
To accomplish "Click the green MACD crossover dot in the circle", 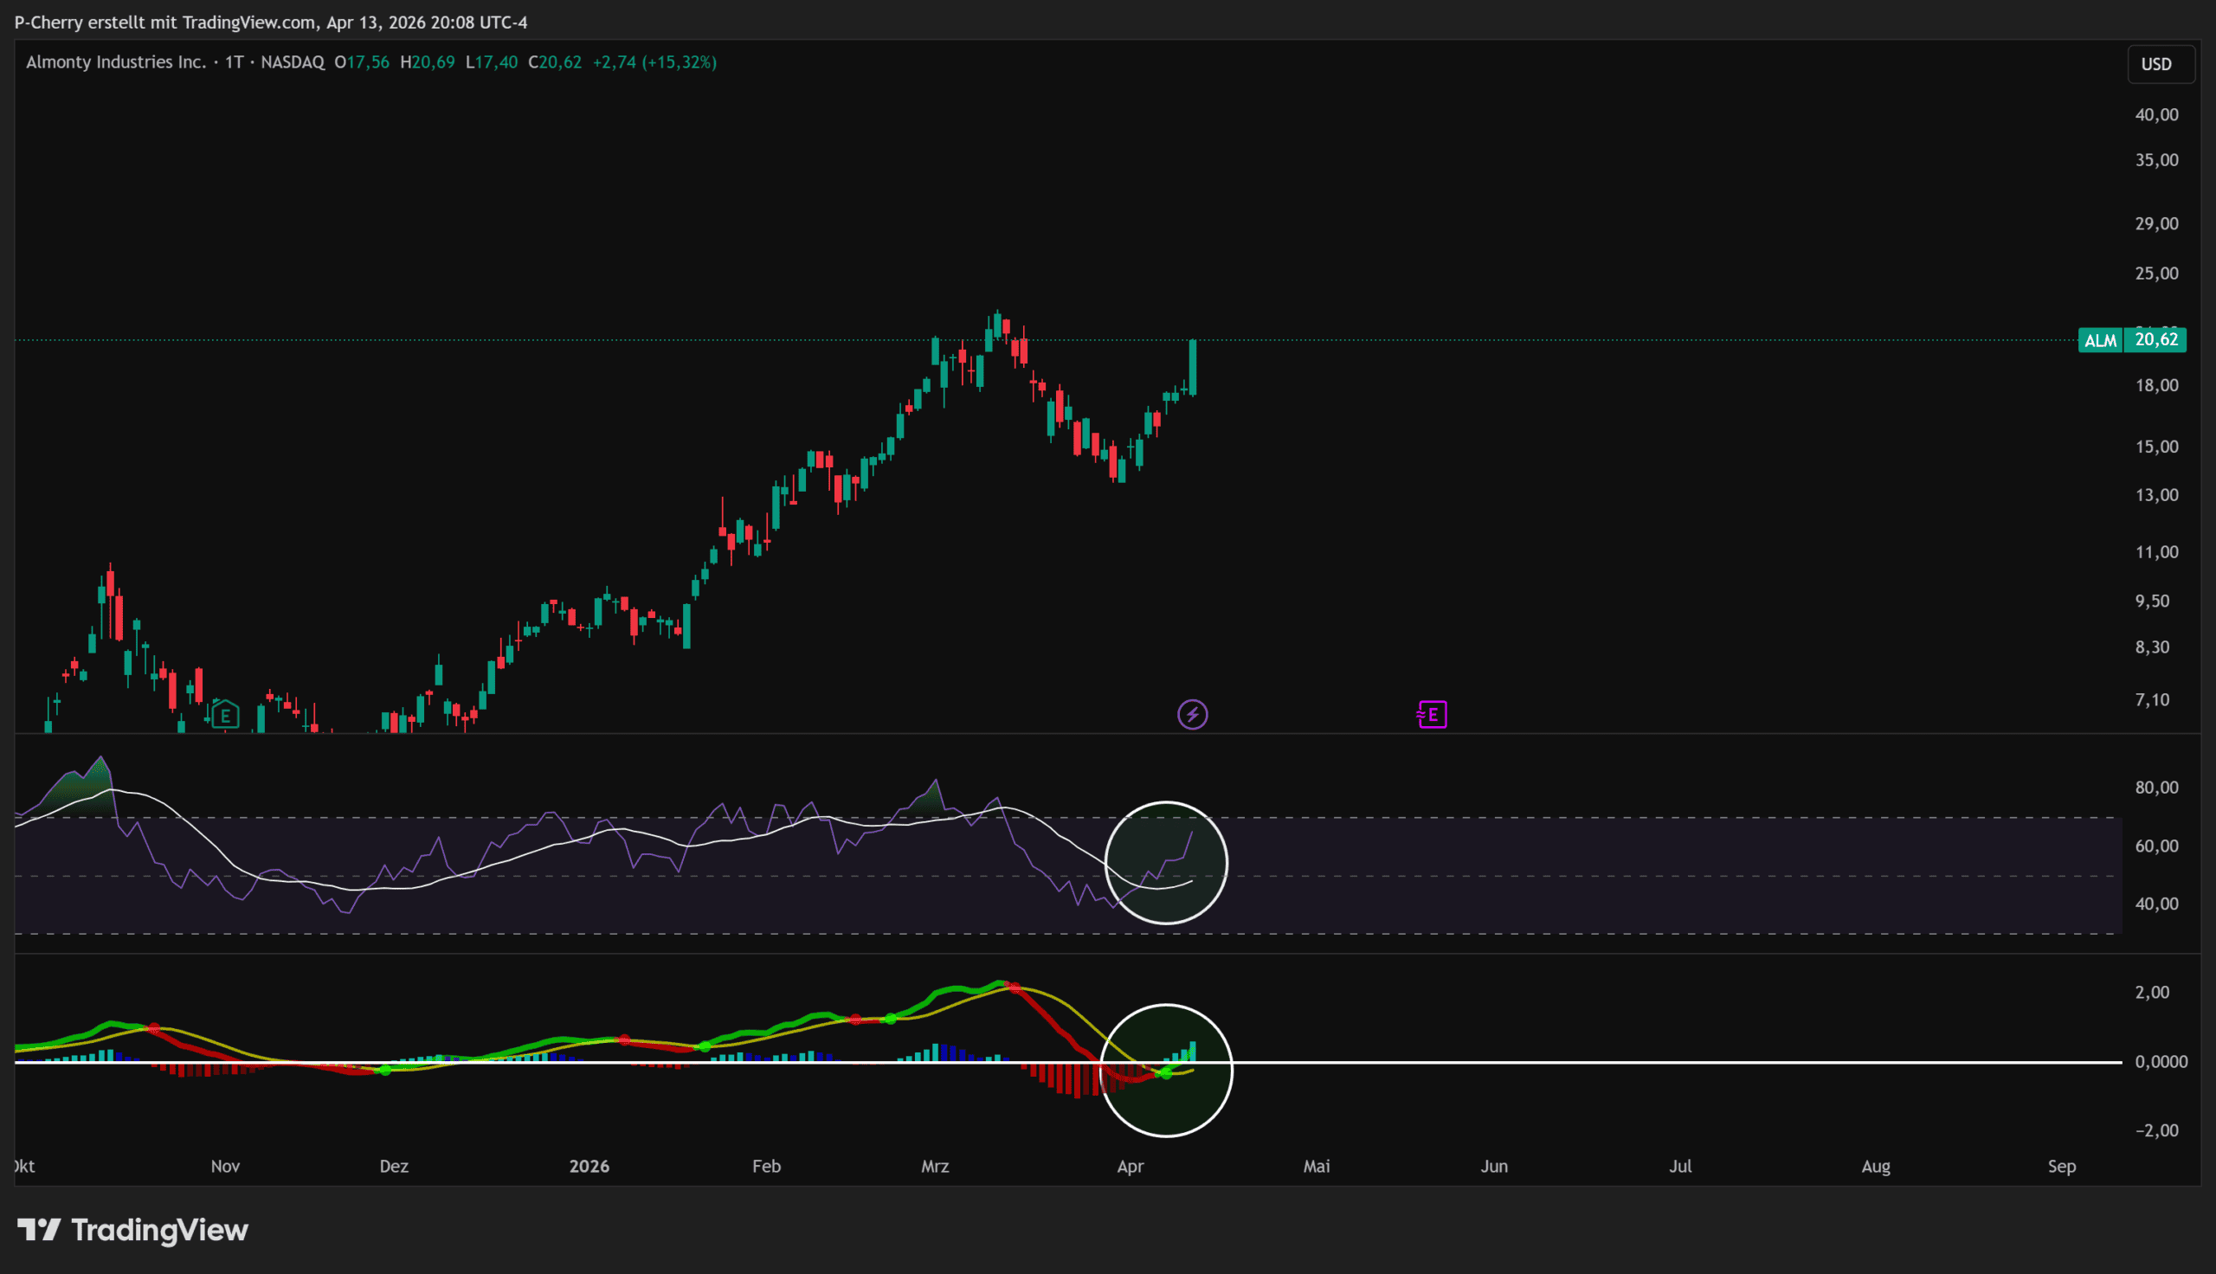I will pos(1166,1071).
